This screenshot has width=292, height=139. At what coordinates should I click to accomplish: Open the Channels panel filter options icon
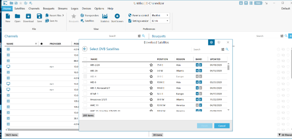[x=139, y=36]
